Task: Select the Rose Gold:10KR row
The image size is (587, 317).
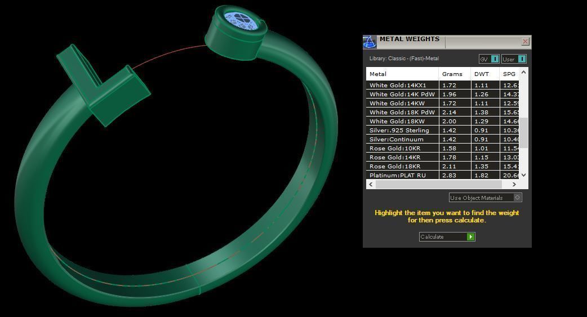Action: pyautogui.click(x=442, y=148)
